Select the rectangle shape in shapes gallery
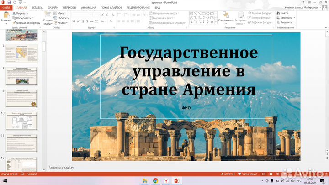Screen dimensions: 329x185 [203, 13]
